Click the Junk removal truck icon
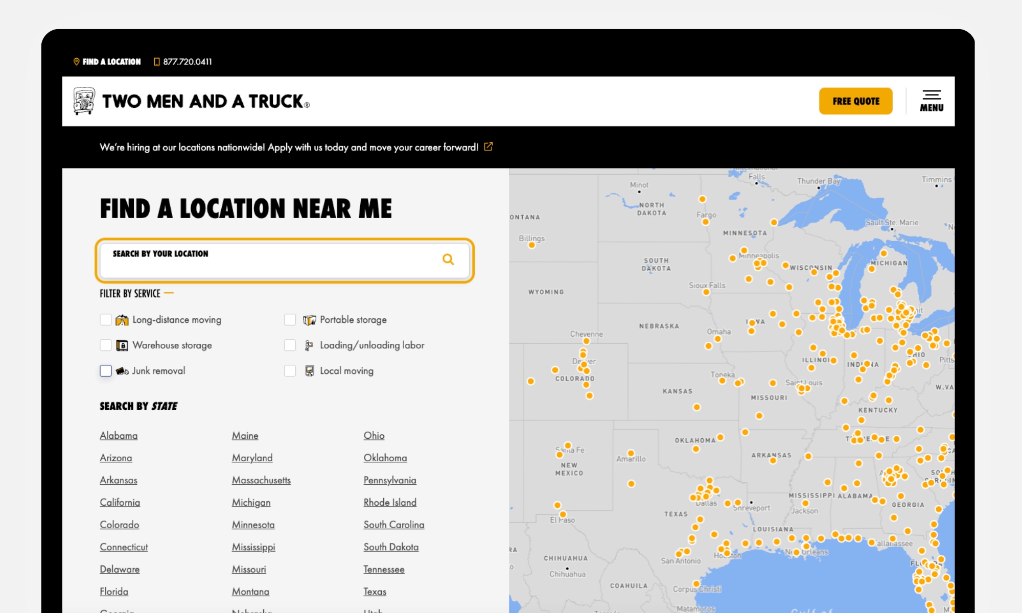Viewport: 1022px width, 613px height. 122,371
